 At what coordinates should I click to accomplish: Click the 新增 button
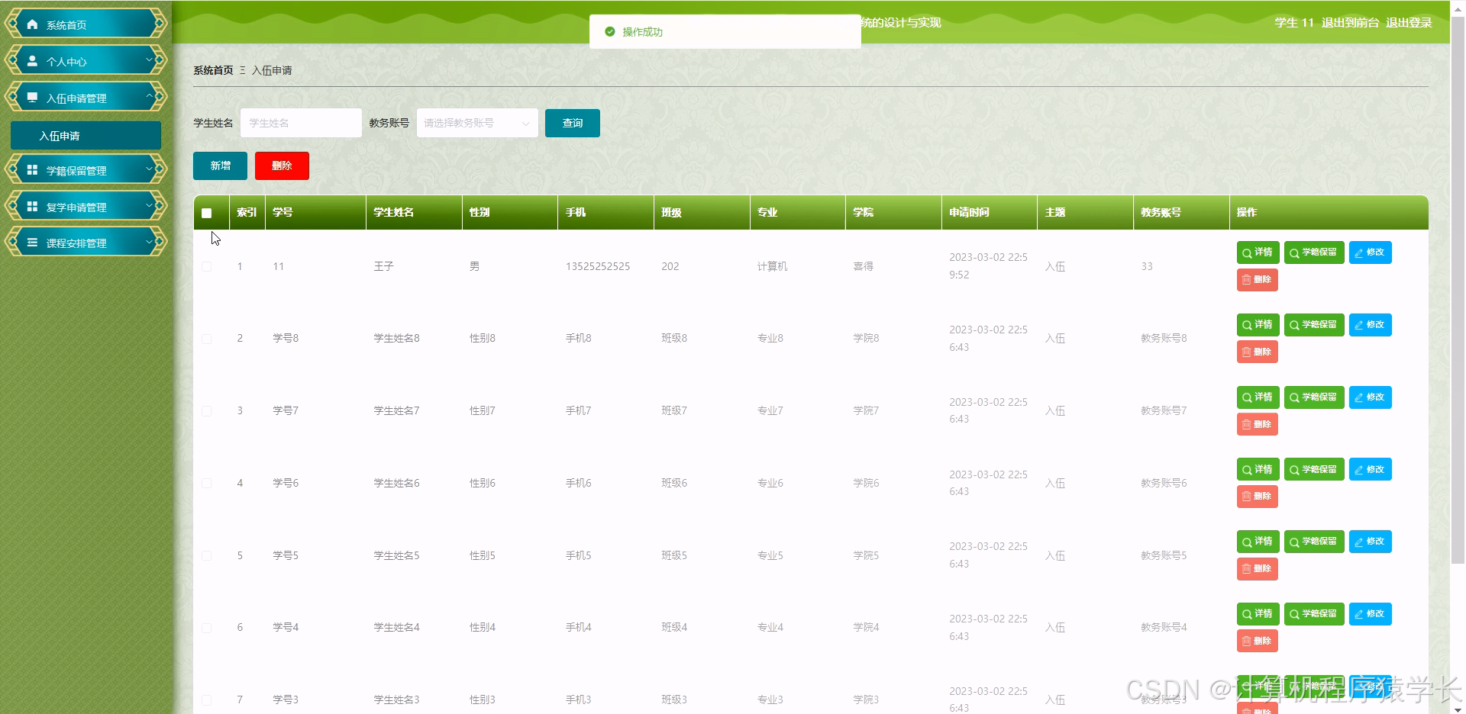(220, 166)
